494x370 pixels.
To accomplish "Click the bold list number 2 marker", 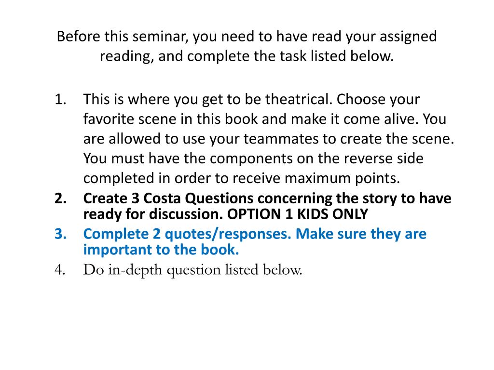I will pyautogui.click(x=60, y=199).
